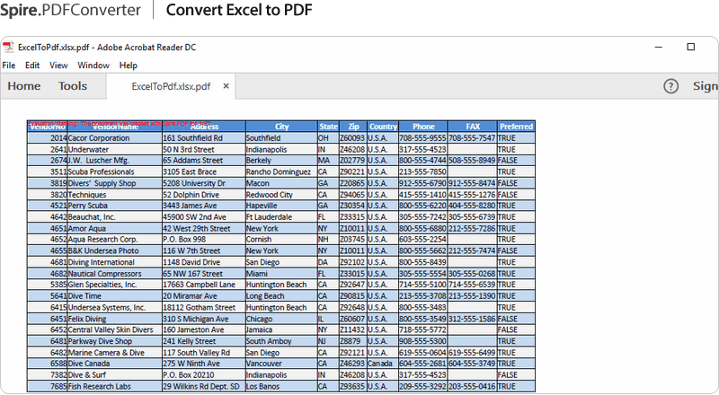
Task: Click the B&K Undersea Photo cell
Action: point(115,250)
